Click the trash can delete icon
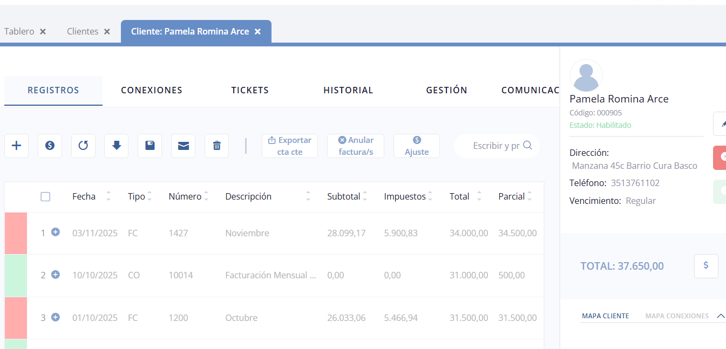 coord(217,146)
